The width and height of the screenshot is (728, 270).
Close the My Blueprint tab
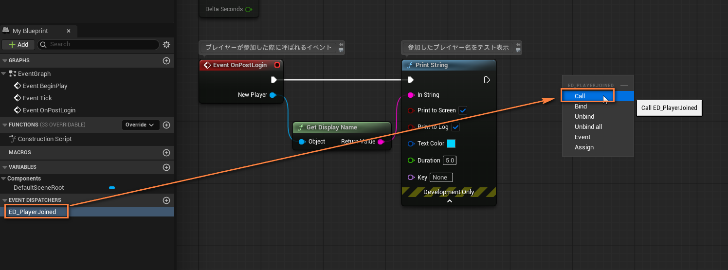tap(69, 31)
